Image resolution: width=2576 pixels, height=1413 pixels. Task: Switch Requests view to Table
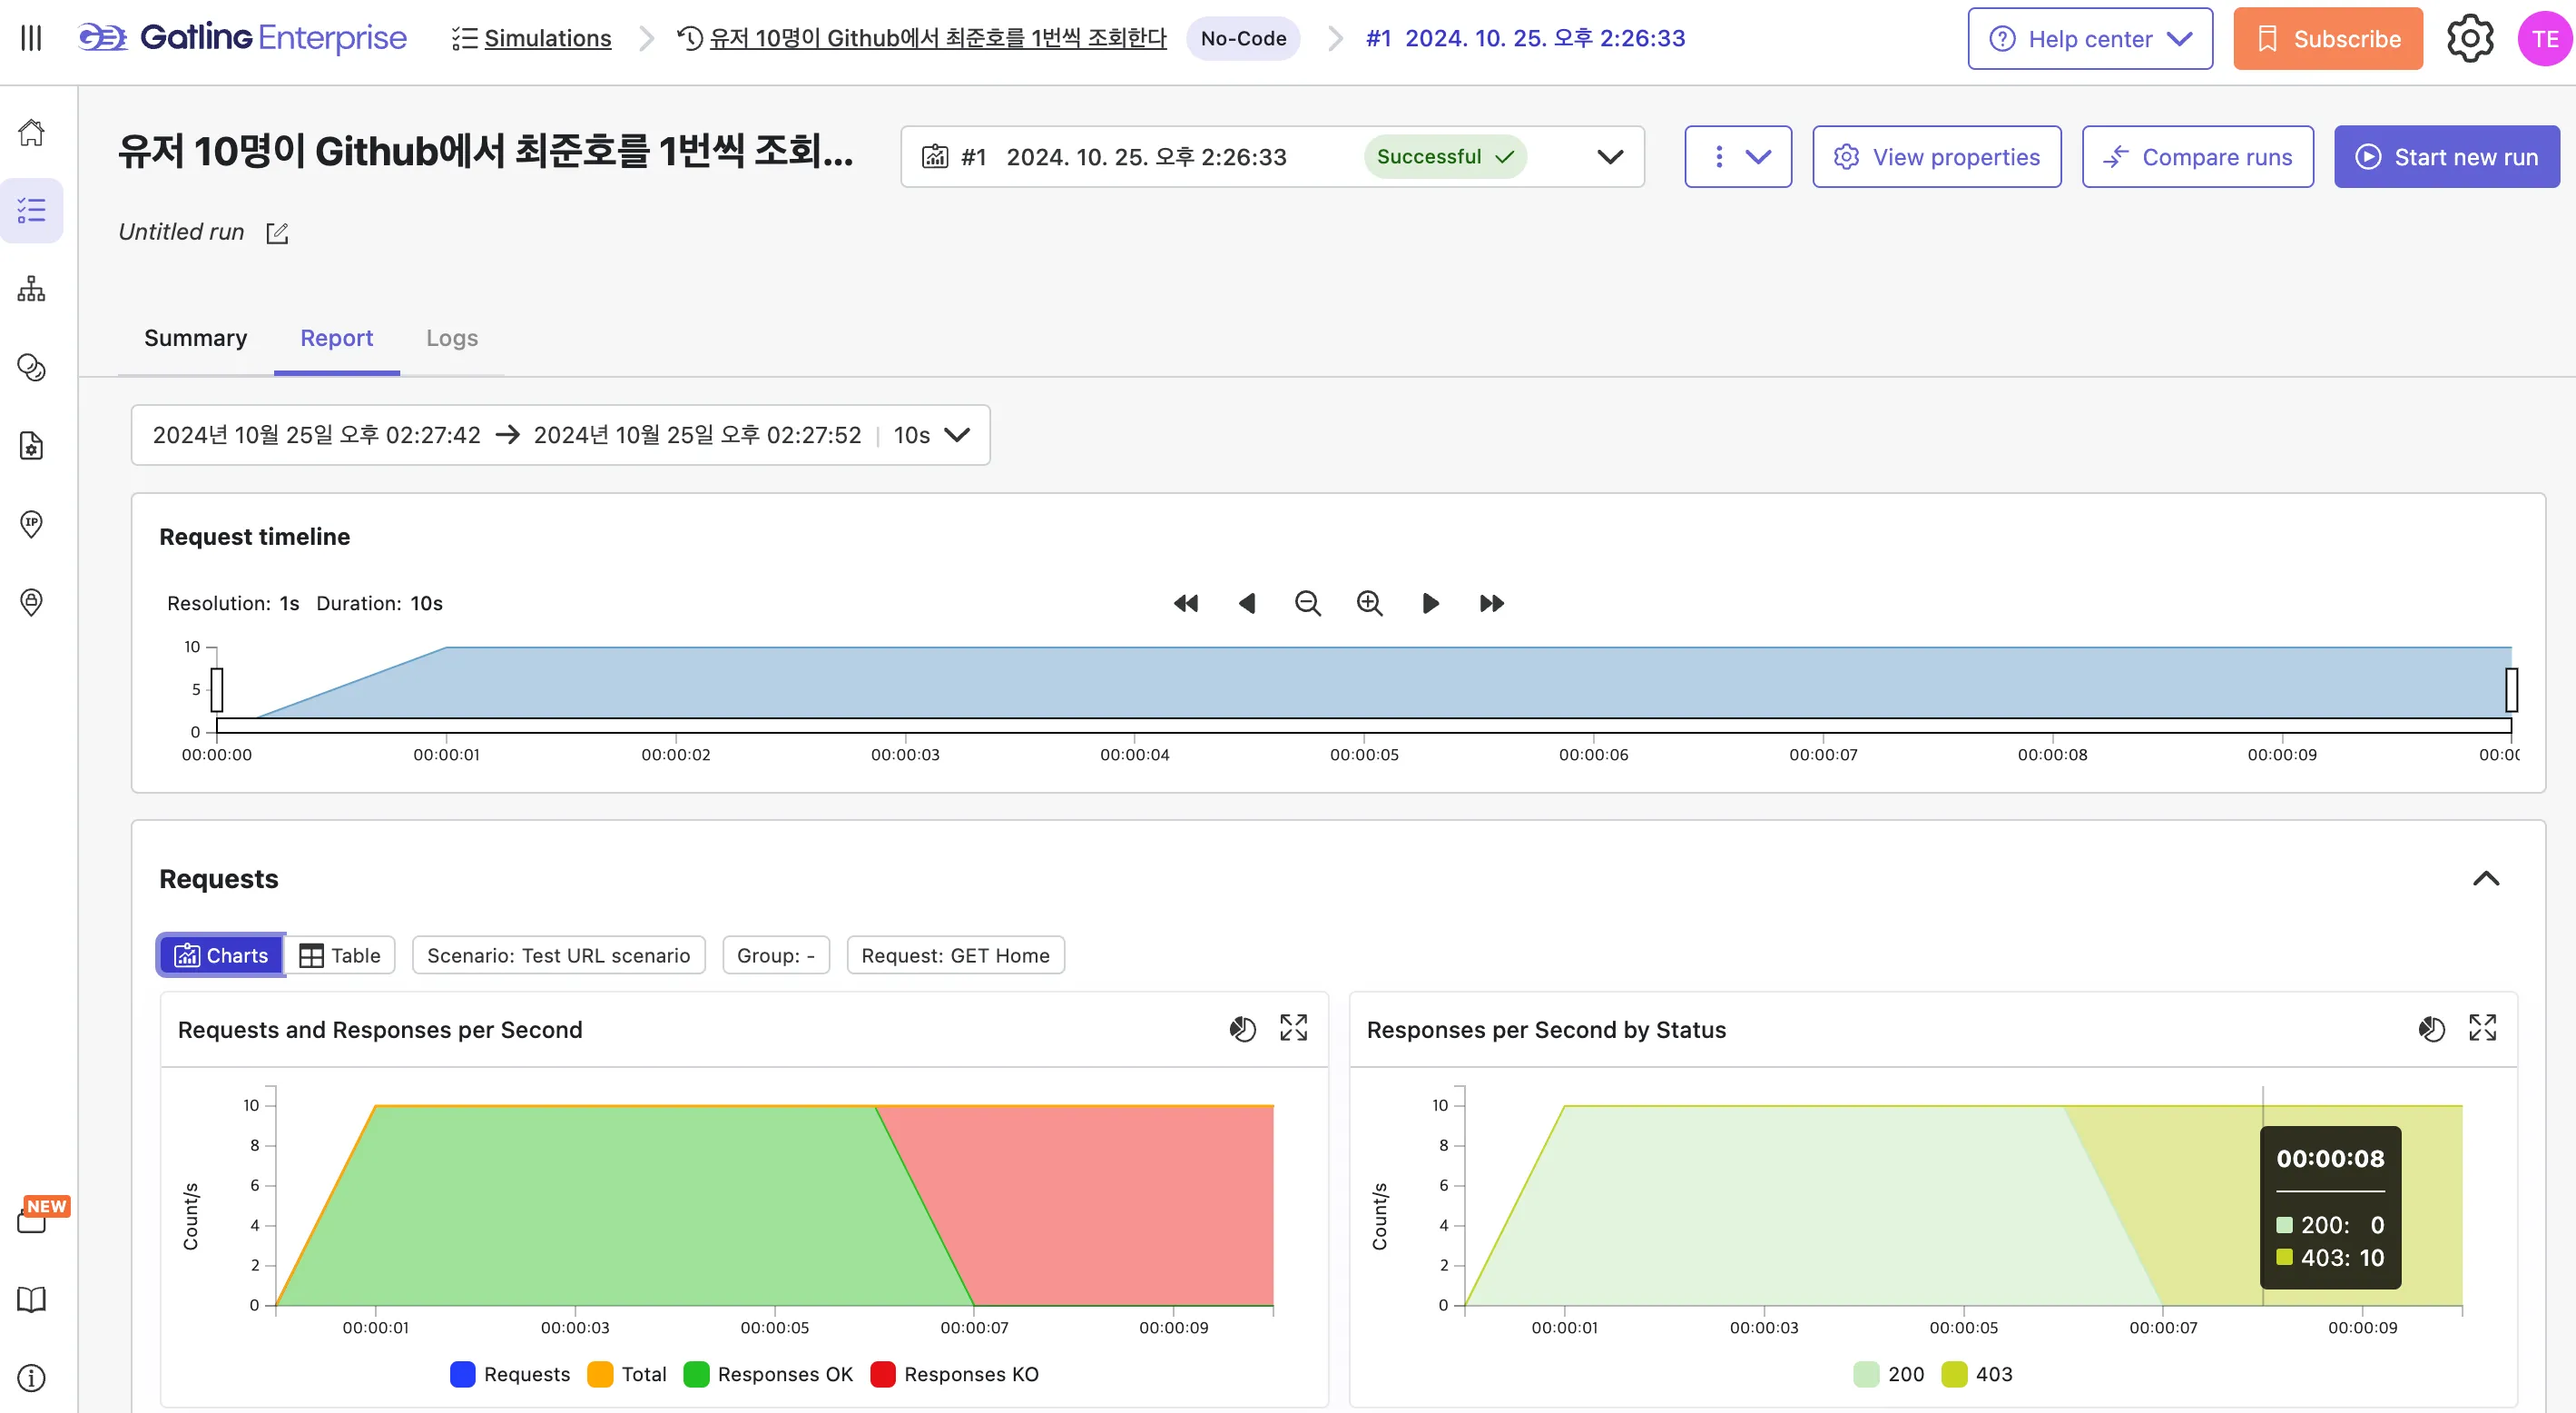340,955
